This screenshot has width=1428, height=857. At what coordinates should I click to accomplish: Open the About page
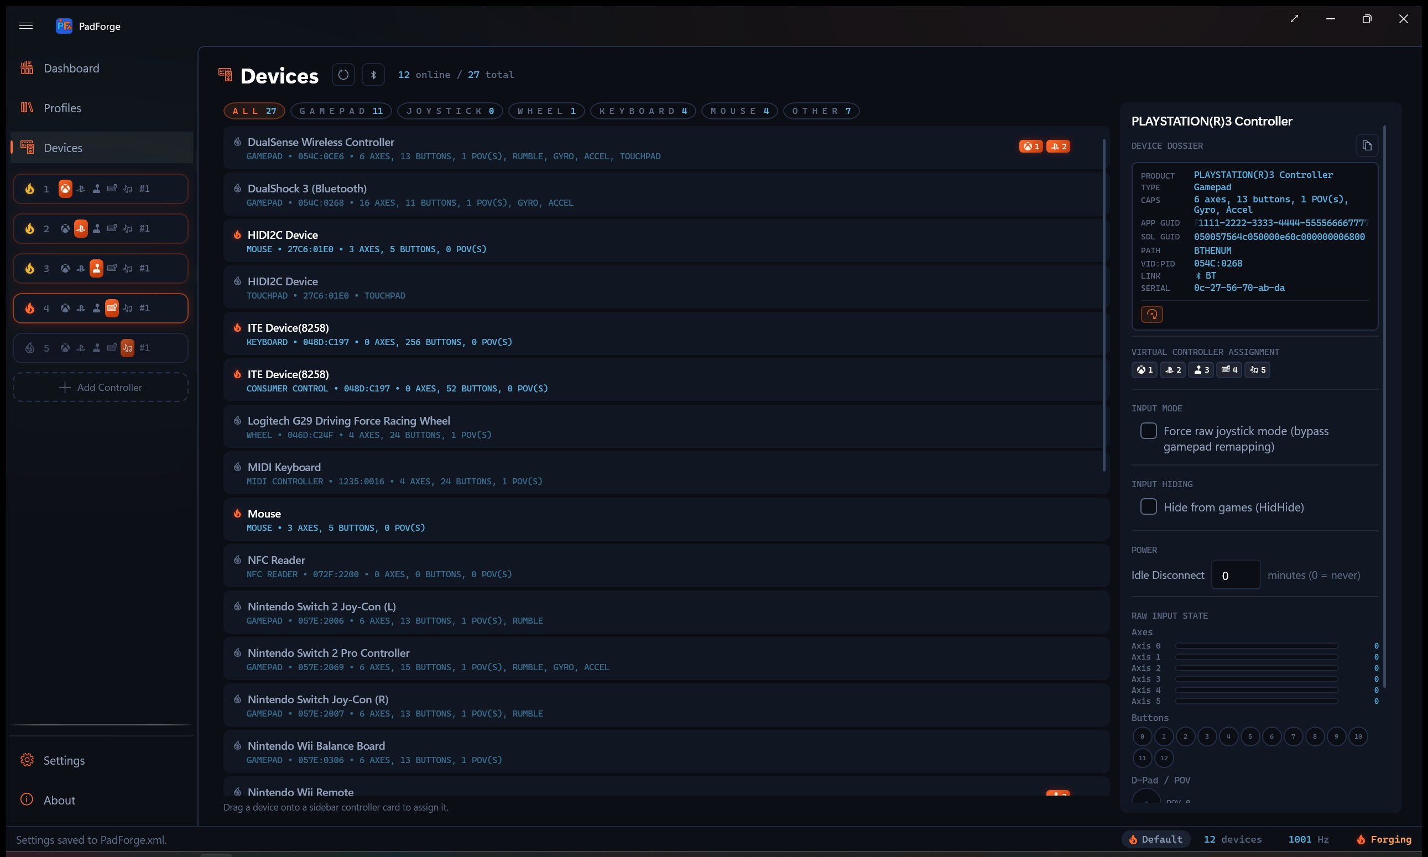click(x=102, y=801)
